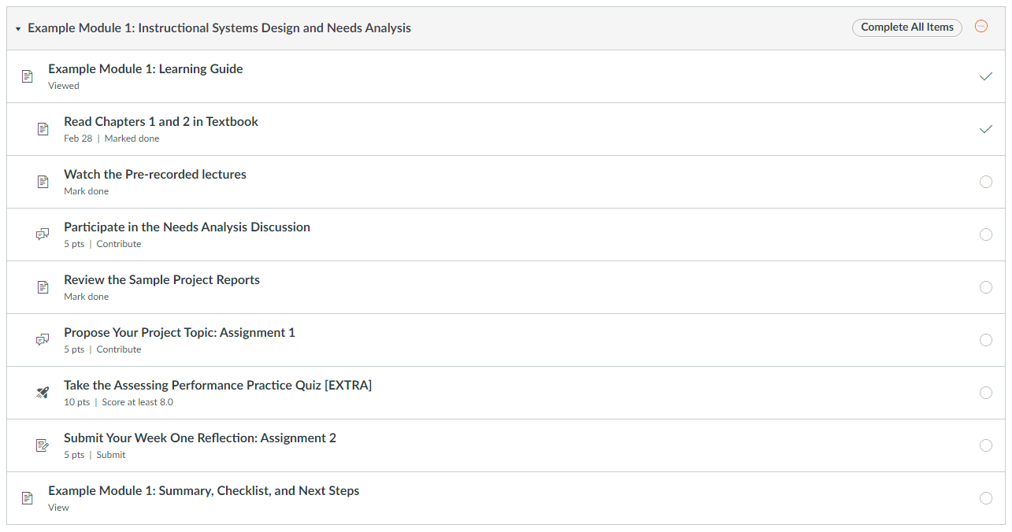Screen dimensions: 1012x532
Task: Open Submit Your Week One Reflection: Assignment 2
Action: click(x=200, y=438)
